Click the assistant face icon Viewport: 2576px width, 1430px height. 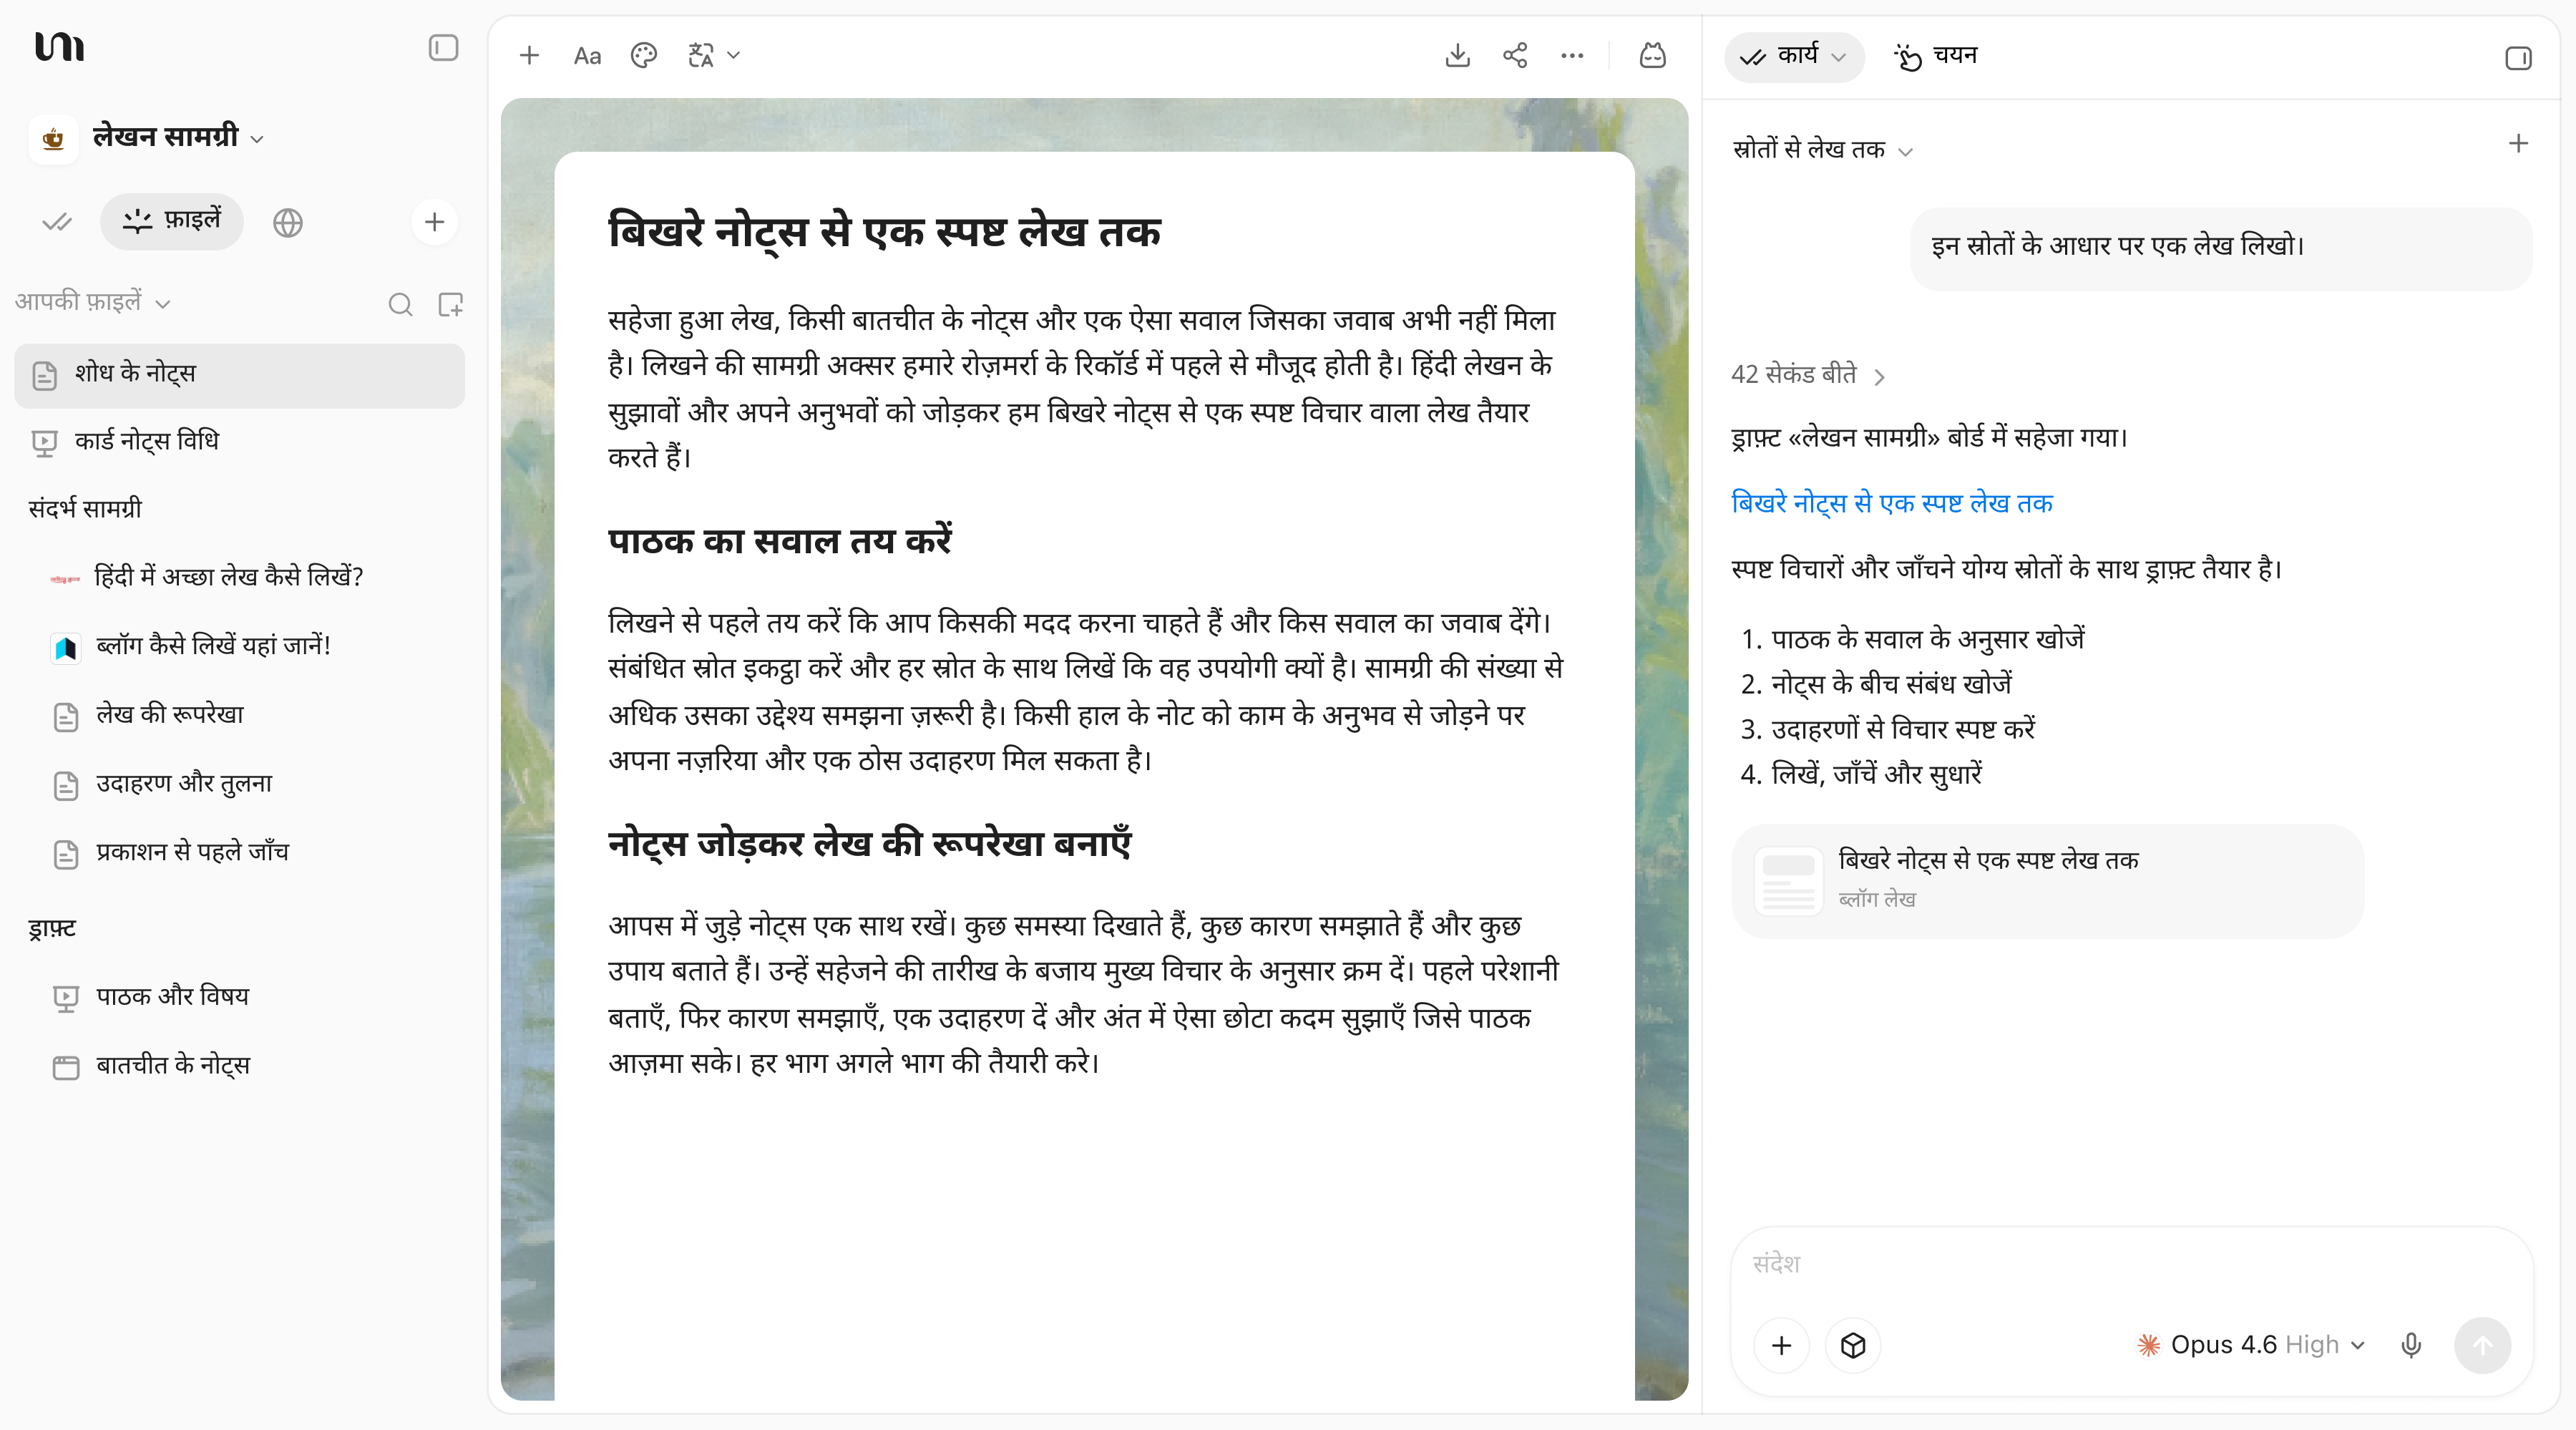coord(1653,56)
